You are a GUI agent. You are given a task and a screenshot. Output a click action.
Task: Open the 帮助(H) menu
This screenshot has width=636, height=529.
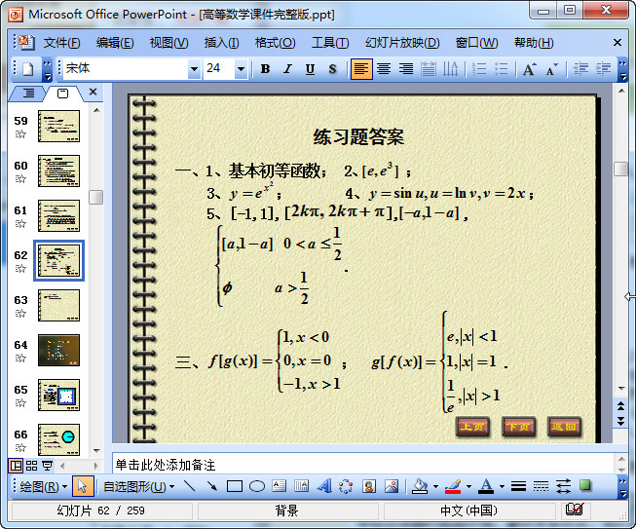pyautogui.click(x=534, y=43)
